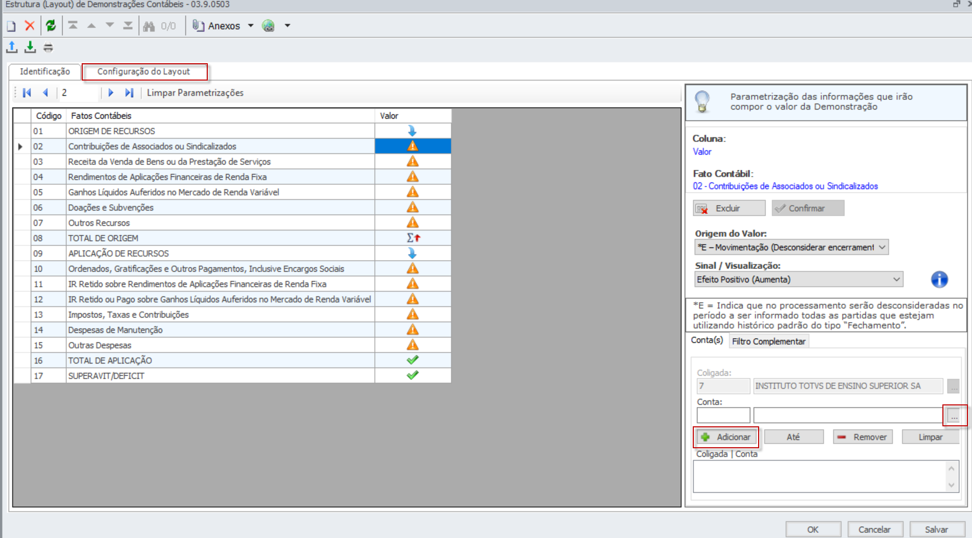Open Origem do Valor dropdown

tap(791, 247)
